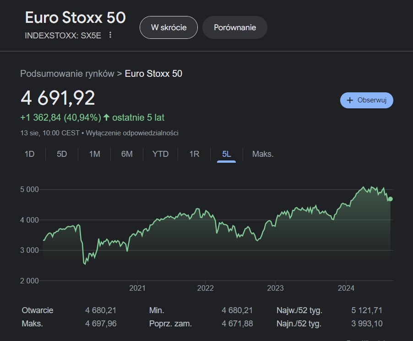The image size is (413, 341).
Task: Open Wyłączenie odpowiedzialności disclaimer link
Action: [132, 133]
